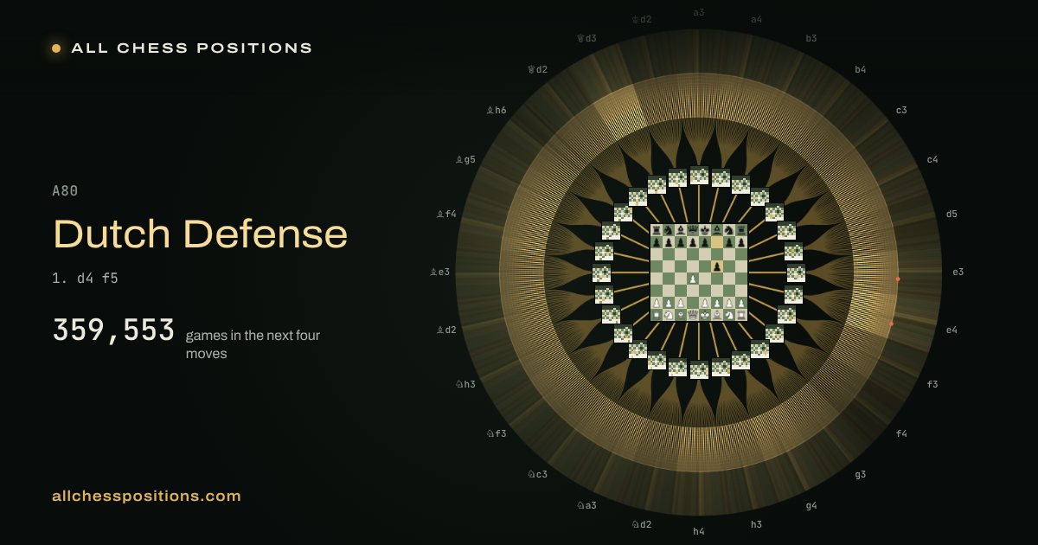Viewport: 1038px width, 545px height.
Task: Click the central chess board diagram
Action: (699, 272)
